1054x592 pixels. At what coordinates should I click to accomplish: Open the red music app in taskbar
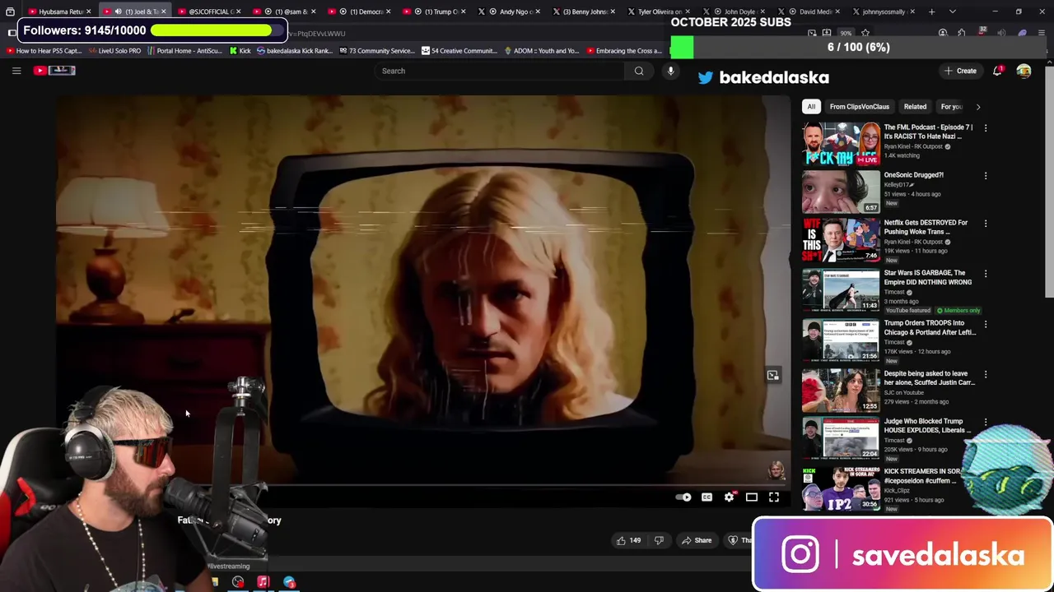click(263, 582)
